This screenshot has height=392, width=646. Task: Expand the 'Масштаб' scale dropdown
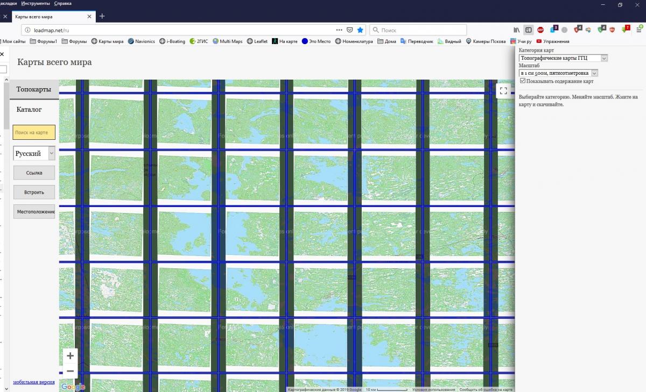coord(558,73)
